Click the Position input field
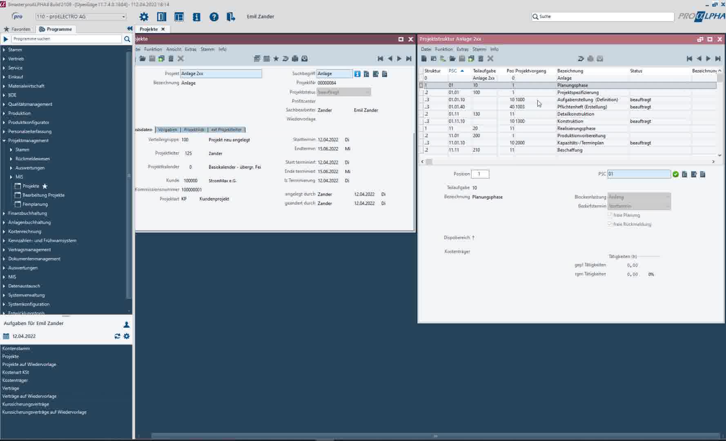The image size is (726, 441). tap(480, 174)
